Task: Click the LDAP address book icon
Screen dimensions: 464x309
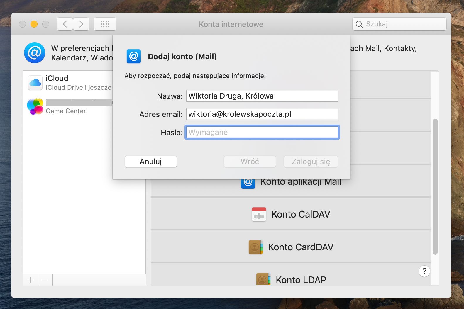Action: 263,279
